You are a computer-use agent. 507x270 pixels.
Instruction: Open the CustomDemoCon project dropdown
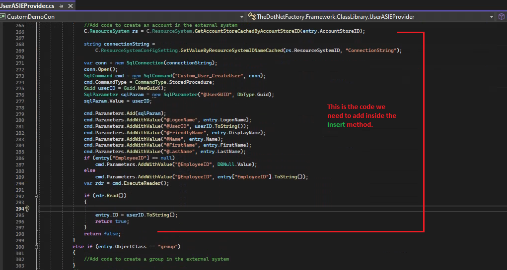click(241, 17)
